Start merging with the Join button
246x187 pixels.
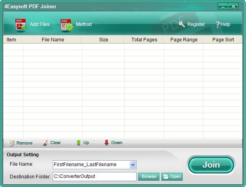coord(211,165)
